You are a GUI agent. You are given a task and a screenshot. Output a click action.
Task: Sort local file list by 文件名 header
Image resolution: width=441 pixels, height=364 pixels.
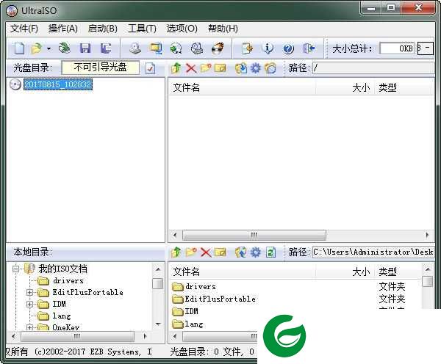[242, 272]
